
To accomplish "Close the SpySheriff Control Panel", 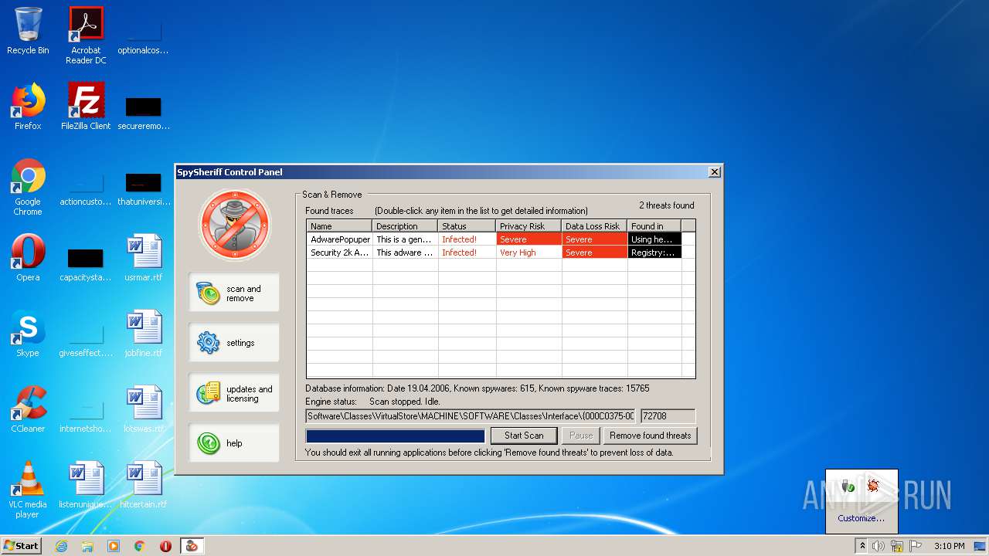I will click(714, 171).
